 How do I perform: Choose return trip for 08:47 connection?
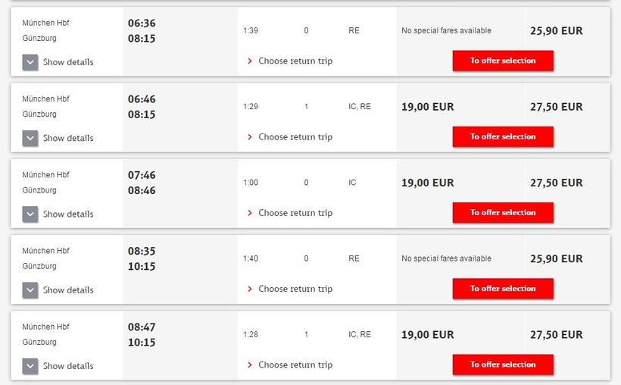point(295,365)
